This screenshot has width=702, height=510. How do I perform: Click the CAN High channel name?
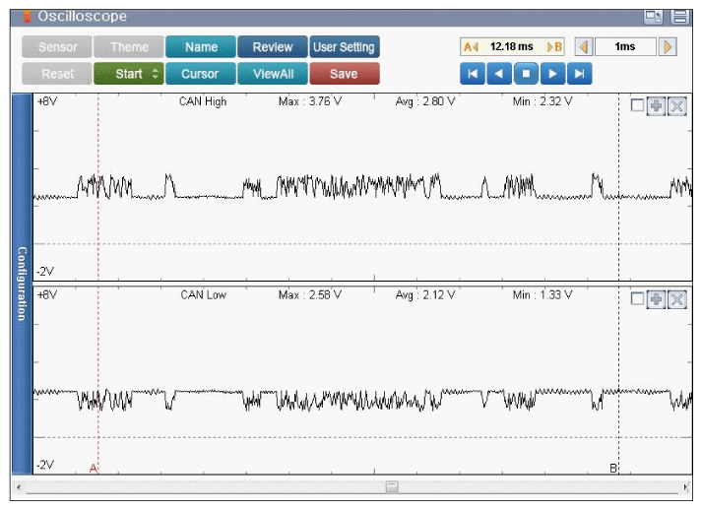pos(203,101)
